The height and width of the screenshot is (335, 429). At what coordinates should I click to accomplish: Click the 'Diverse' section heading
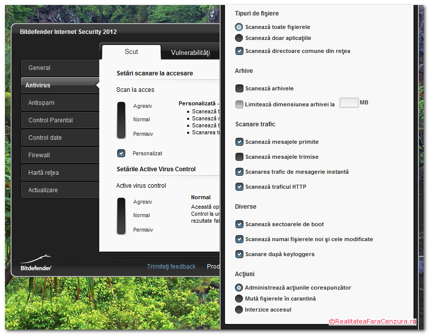(x=245, y=207)
